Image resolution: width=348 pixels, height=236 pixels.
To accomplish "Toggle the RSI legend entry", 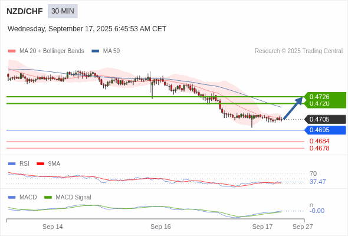I will click(x=19, y=163).
